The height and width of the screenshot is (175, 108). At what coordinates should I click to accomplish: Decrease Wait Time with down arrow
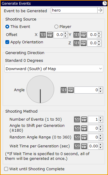(101, 148)
